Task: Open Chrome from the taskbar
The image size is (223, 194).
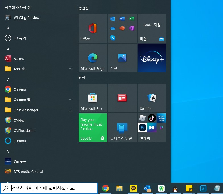Action: (x=106, y=188)
